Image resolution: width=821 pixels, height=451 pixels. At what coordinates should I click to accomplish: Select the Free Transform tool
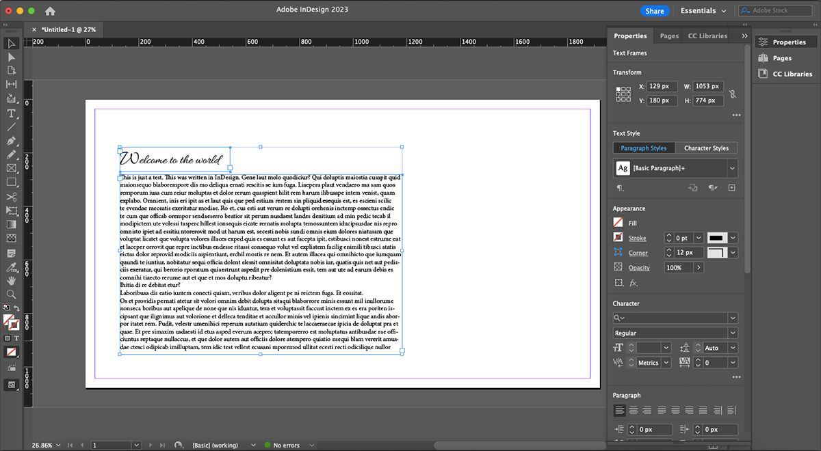point(12,210)
